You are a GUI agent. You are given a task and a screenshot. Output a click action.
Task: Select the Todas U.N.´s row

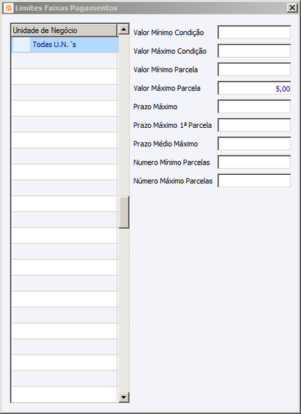coord(64,45)
